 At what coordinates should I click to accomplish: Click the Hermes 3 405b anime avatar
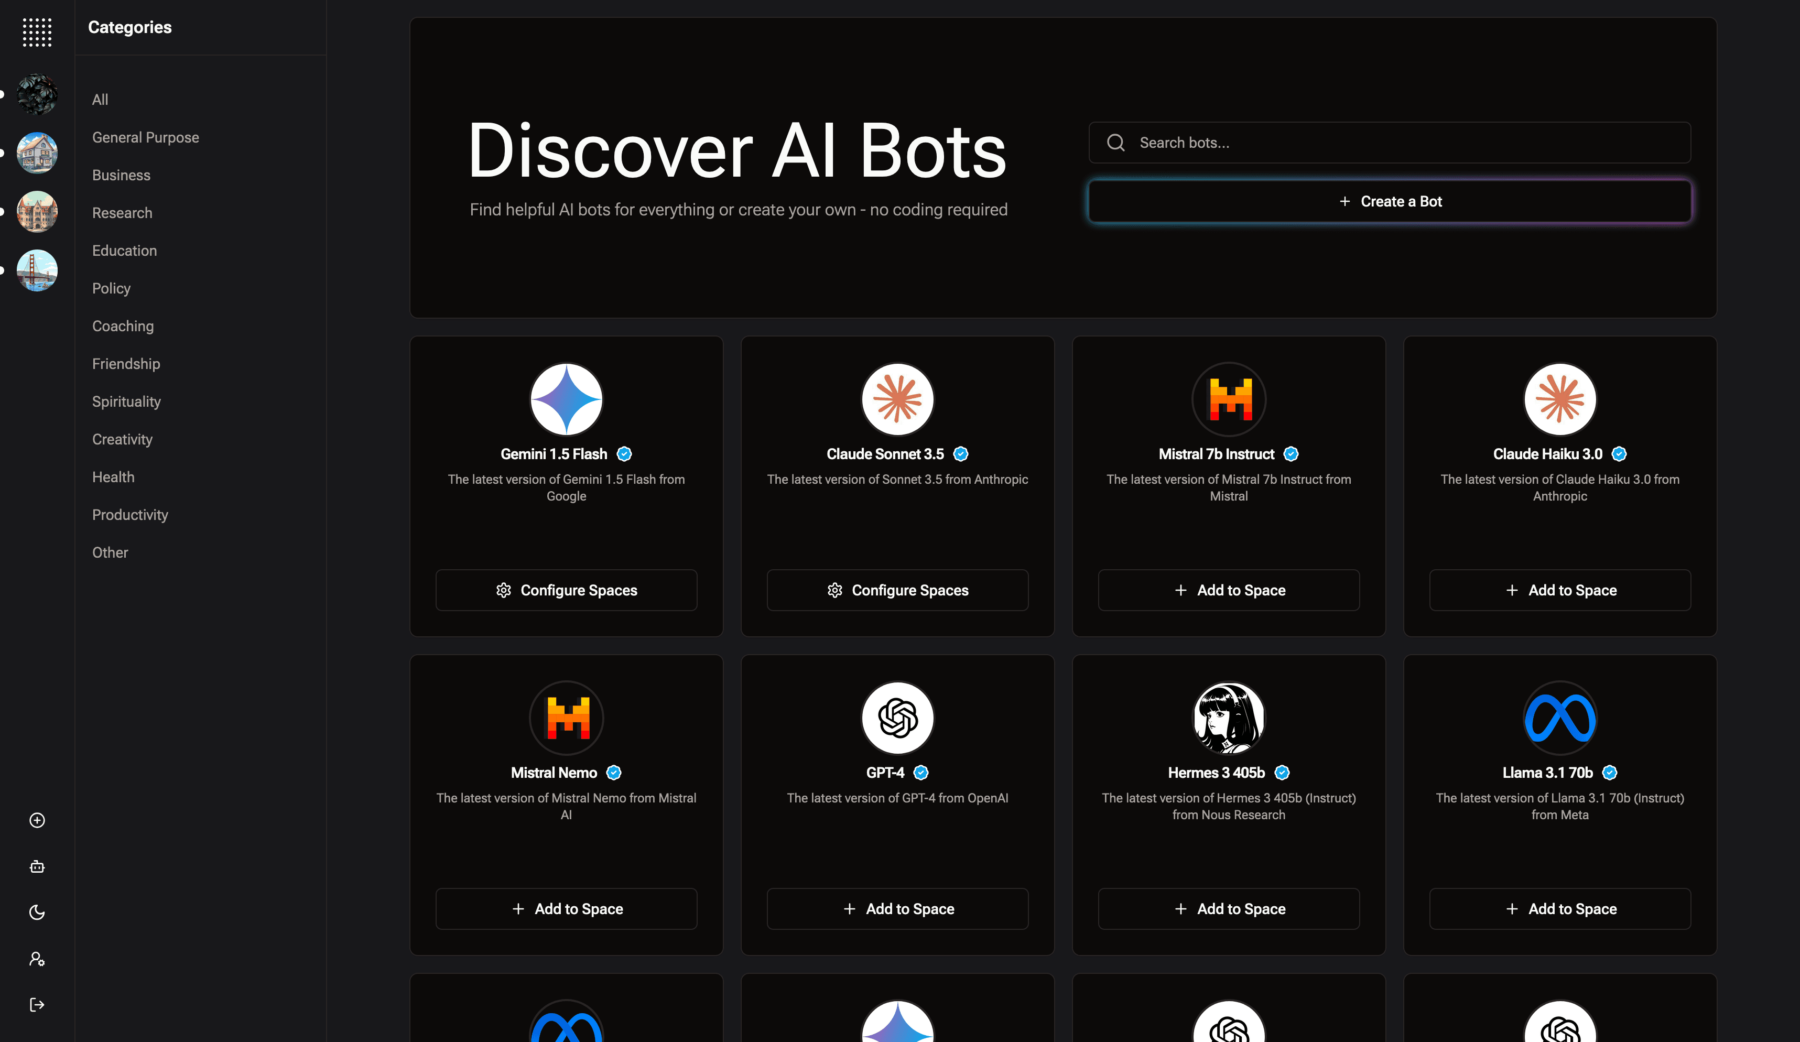coord(1229,718)
